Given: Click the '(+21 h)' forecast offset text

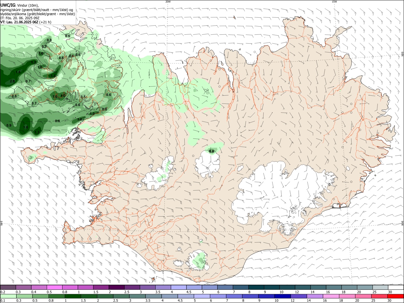Looking at the screenshot, I should 46,22.
